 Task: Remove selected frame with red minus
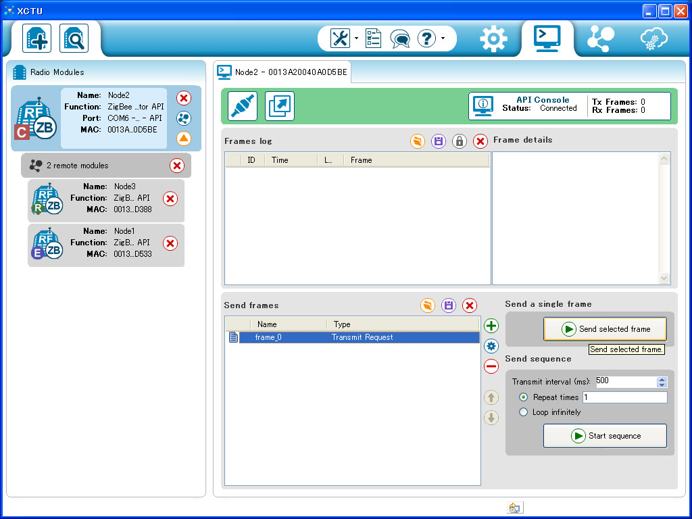491,366
